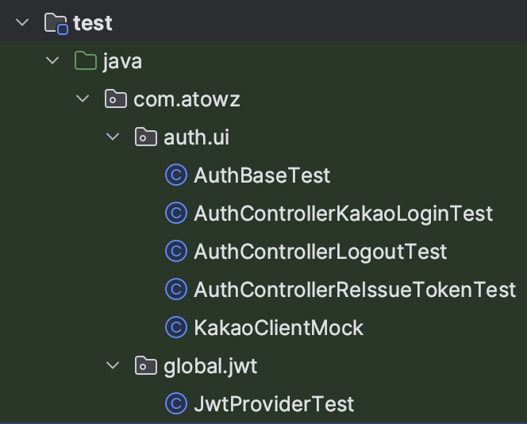Click the global.jwt package icon
Screen dimensions: 527x424
pyautogui.click(x=145, y=365)
